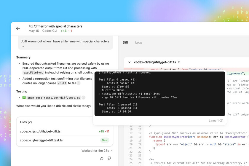The width and height of the screenshot is (249, 166).
Task: Click the 'What else would you like' message text
Action: click(x=54, y=106)
